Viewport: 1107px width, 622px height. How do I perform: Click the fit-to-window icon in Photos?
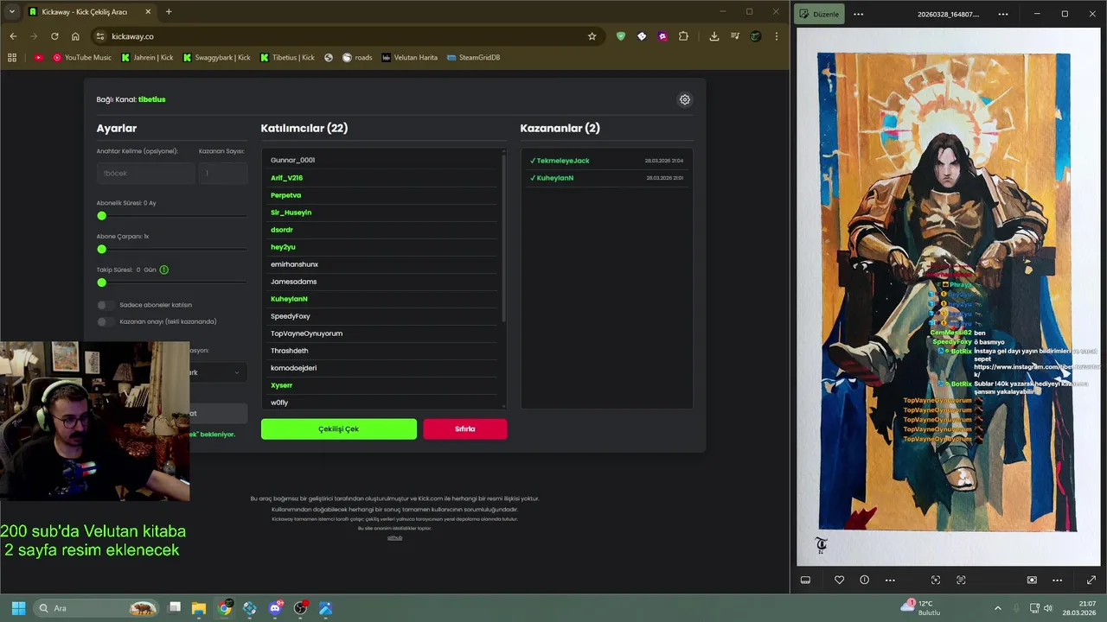[x=1032, y=580]
